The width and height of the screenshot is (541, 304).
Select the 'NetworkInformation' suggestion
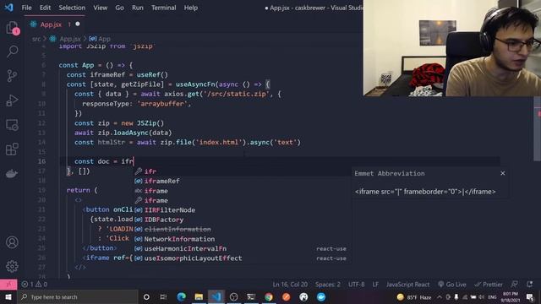(243, 239)
